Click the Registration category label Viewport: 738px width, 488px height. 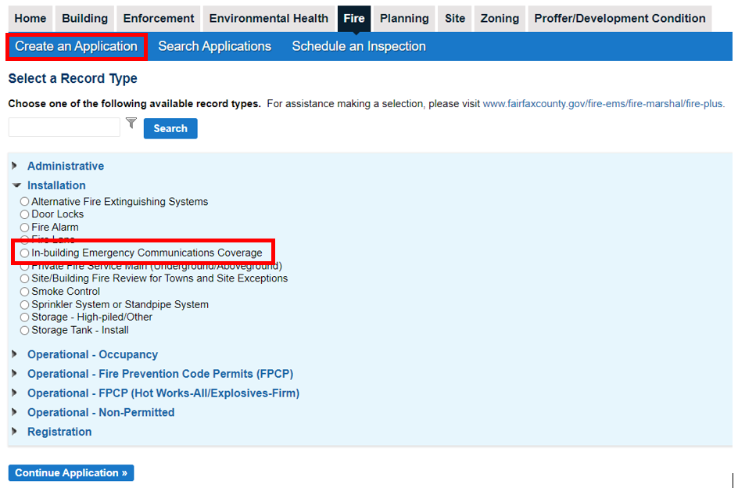(59, 432)
